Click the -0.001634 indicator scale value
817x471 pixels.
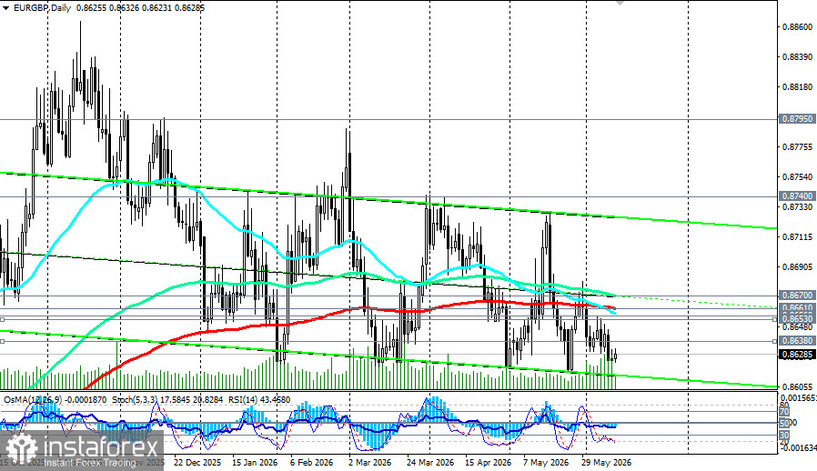coord(797,447)
